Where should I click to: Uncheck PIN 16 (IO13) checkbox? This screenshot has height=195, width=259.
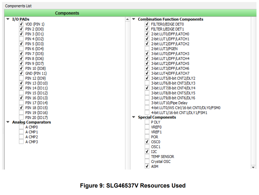pos(21,98)
